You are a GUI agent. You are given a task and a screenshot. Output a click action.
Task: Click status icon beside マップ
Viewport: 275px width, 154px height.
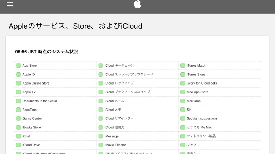[x=183, y=145]
